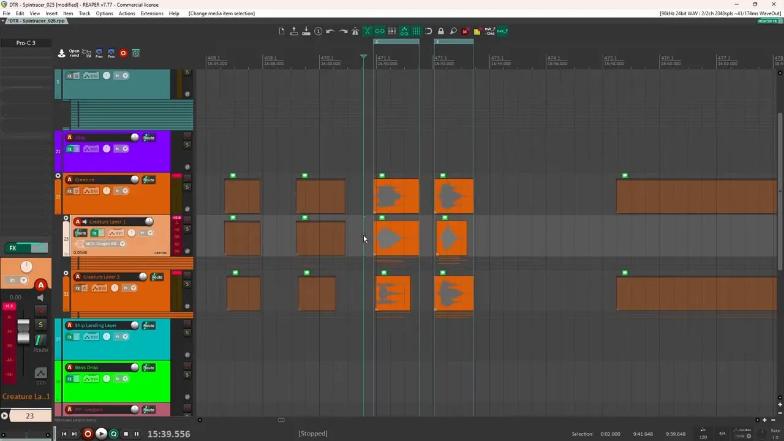
Task: Click Route button on Creature track
Action: tap(149, 179)
